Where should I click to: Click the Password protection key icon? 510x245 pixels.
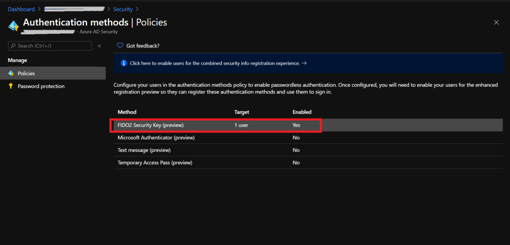[x=10, y=86]
